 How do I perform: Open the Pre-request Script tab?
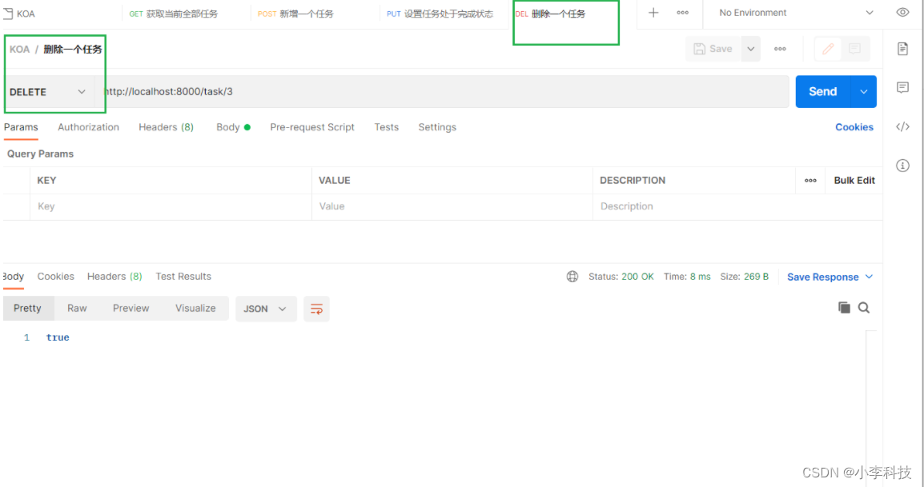[312, 127]
